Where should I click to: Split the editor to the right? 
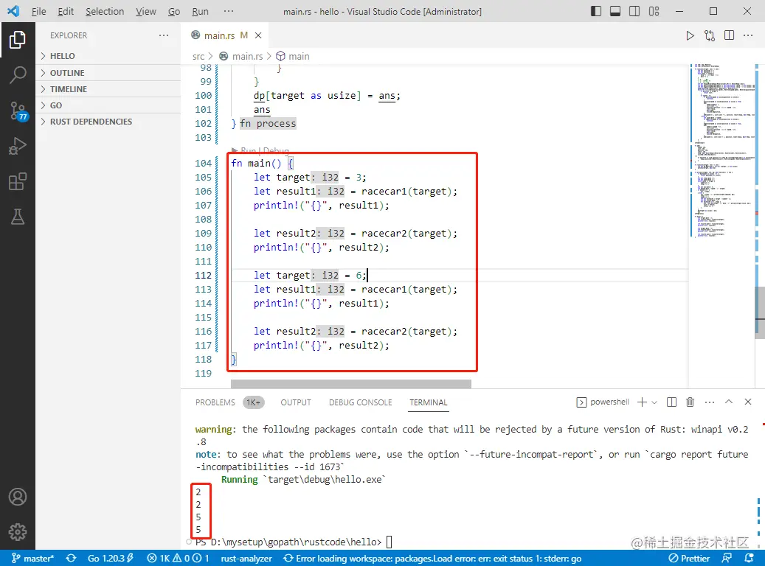tap(729, 35)
